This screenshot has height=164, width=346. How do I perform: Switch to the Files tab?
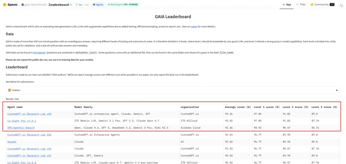[x=301, y=4]
